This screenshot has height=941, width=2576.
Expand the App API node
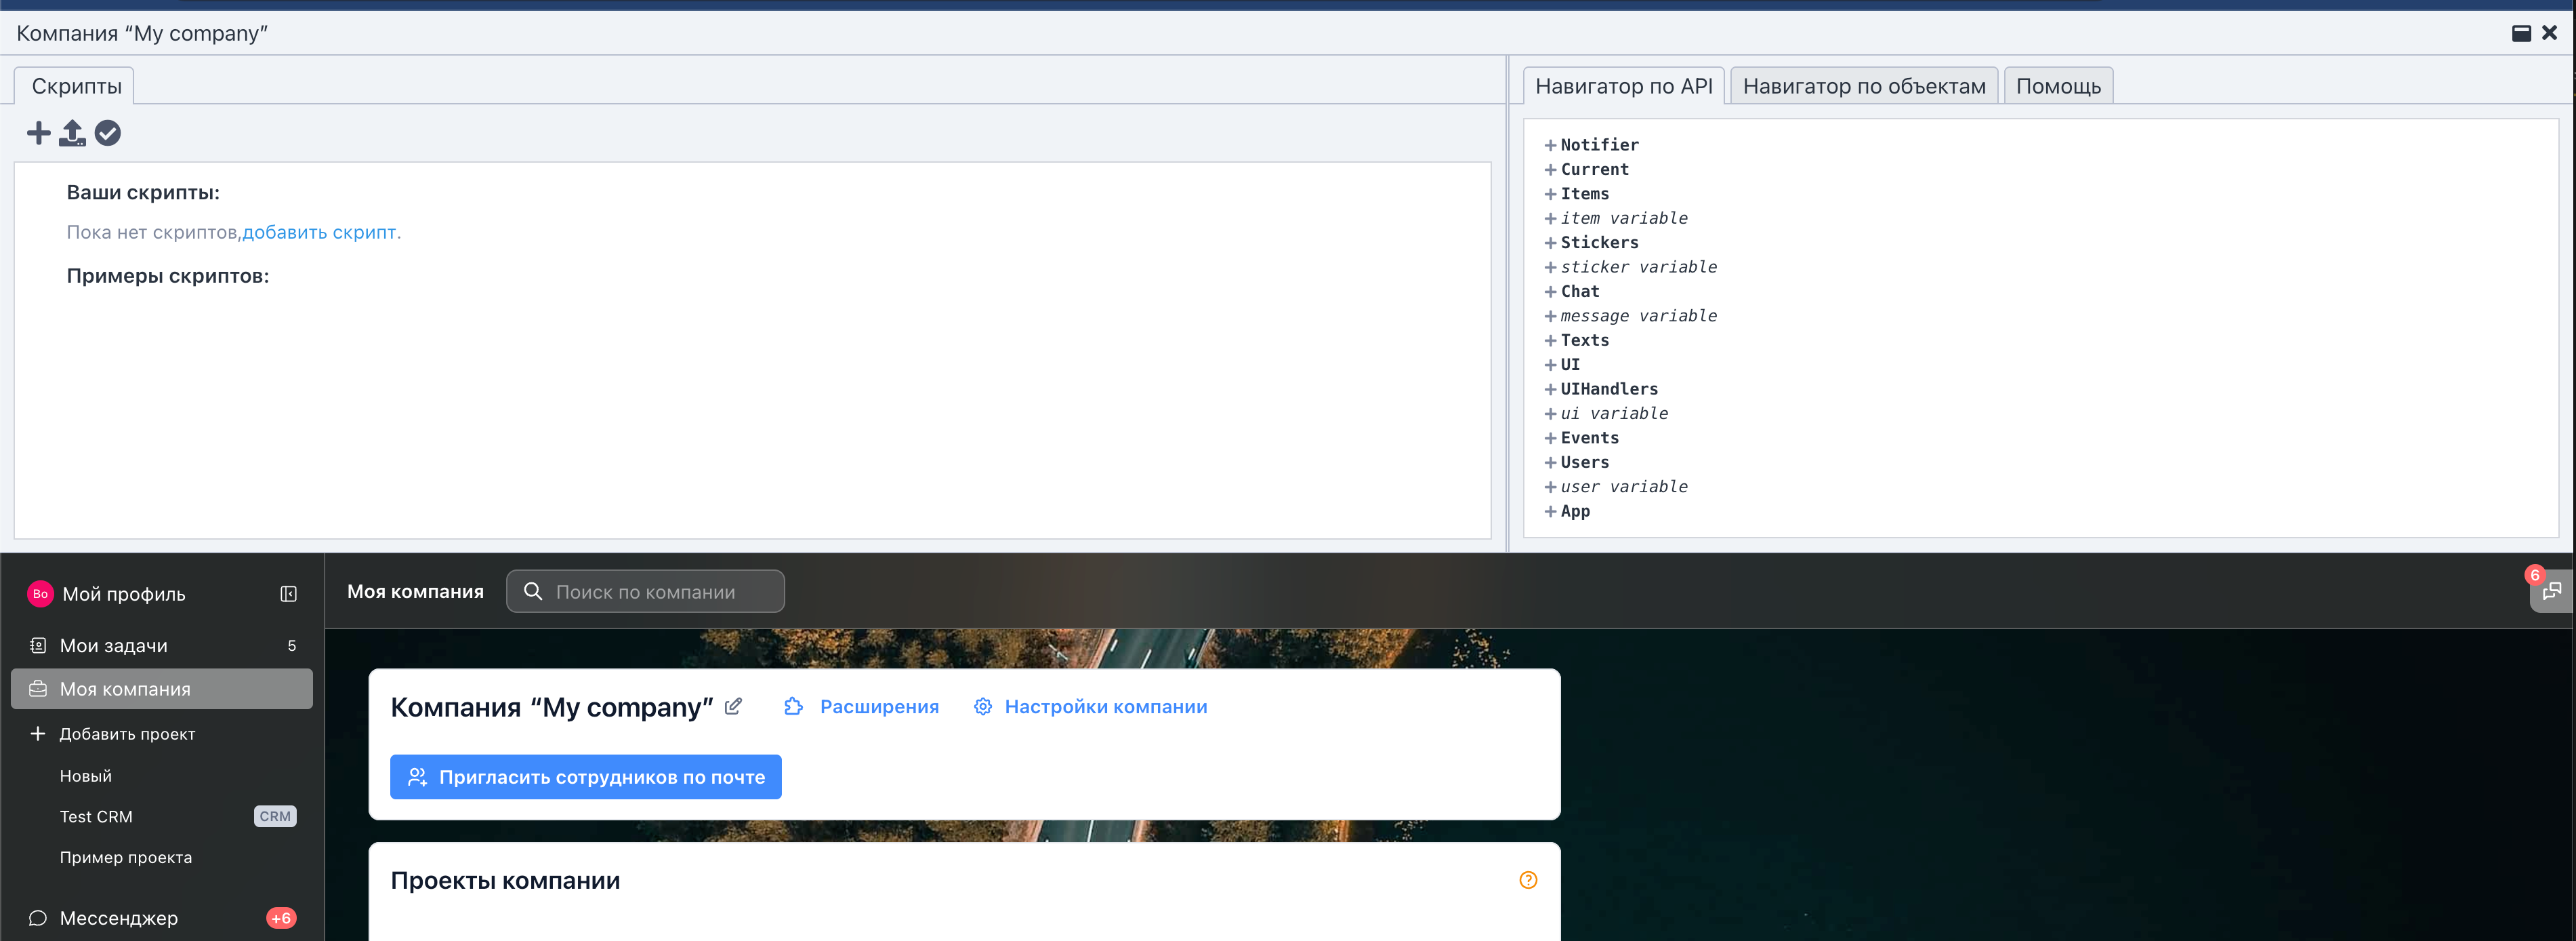(1550, 512)
